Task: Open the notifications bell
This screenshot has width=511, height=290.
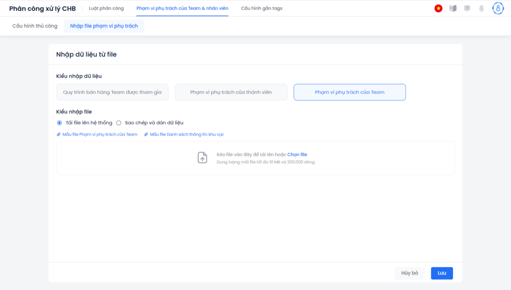Action: point(482,8)
